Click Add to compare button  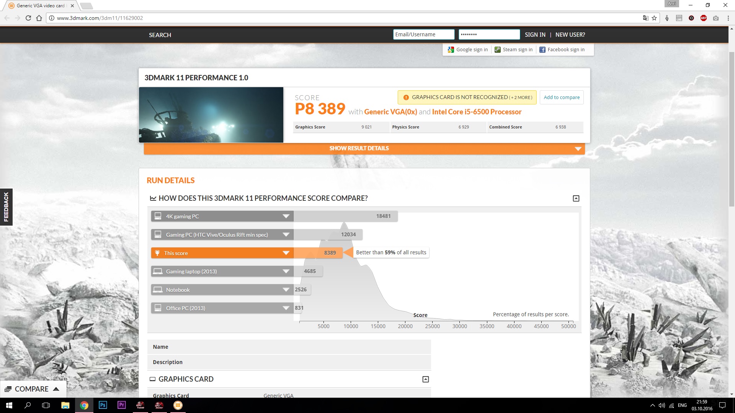(x=561, y=97)
